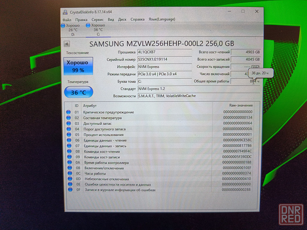Click the serial number field S35CNX1J219114
Viewport: 307px width, 230px height.
click(164, 59)
